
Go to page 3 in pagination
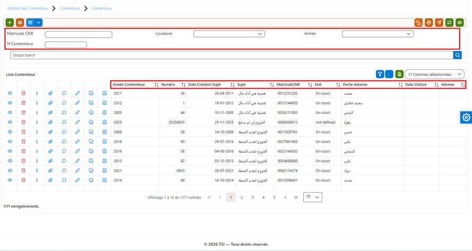(x=252, y=198)
